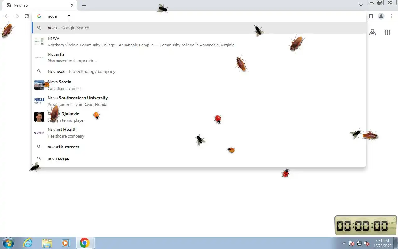
Task: Pick the Nova Scotia suggestion
Action: click(199, 85)
